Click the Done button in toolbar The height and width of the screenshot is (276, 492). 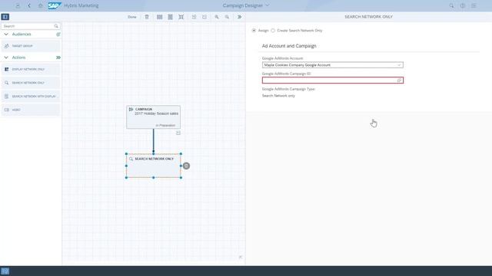(x=132, y=17)
